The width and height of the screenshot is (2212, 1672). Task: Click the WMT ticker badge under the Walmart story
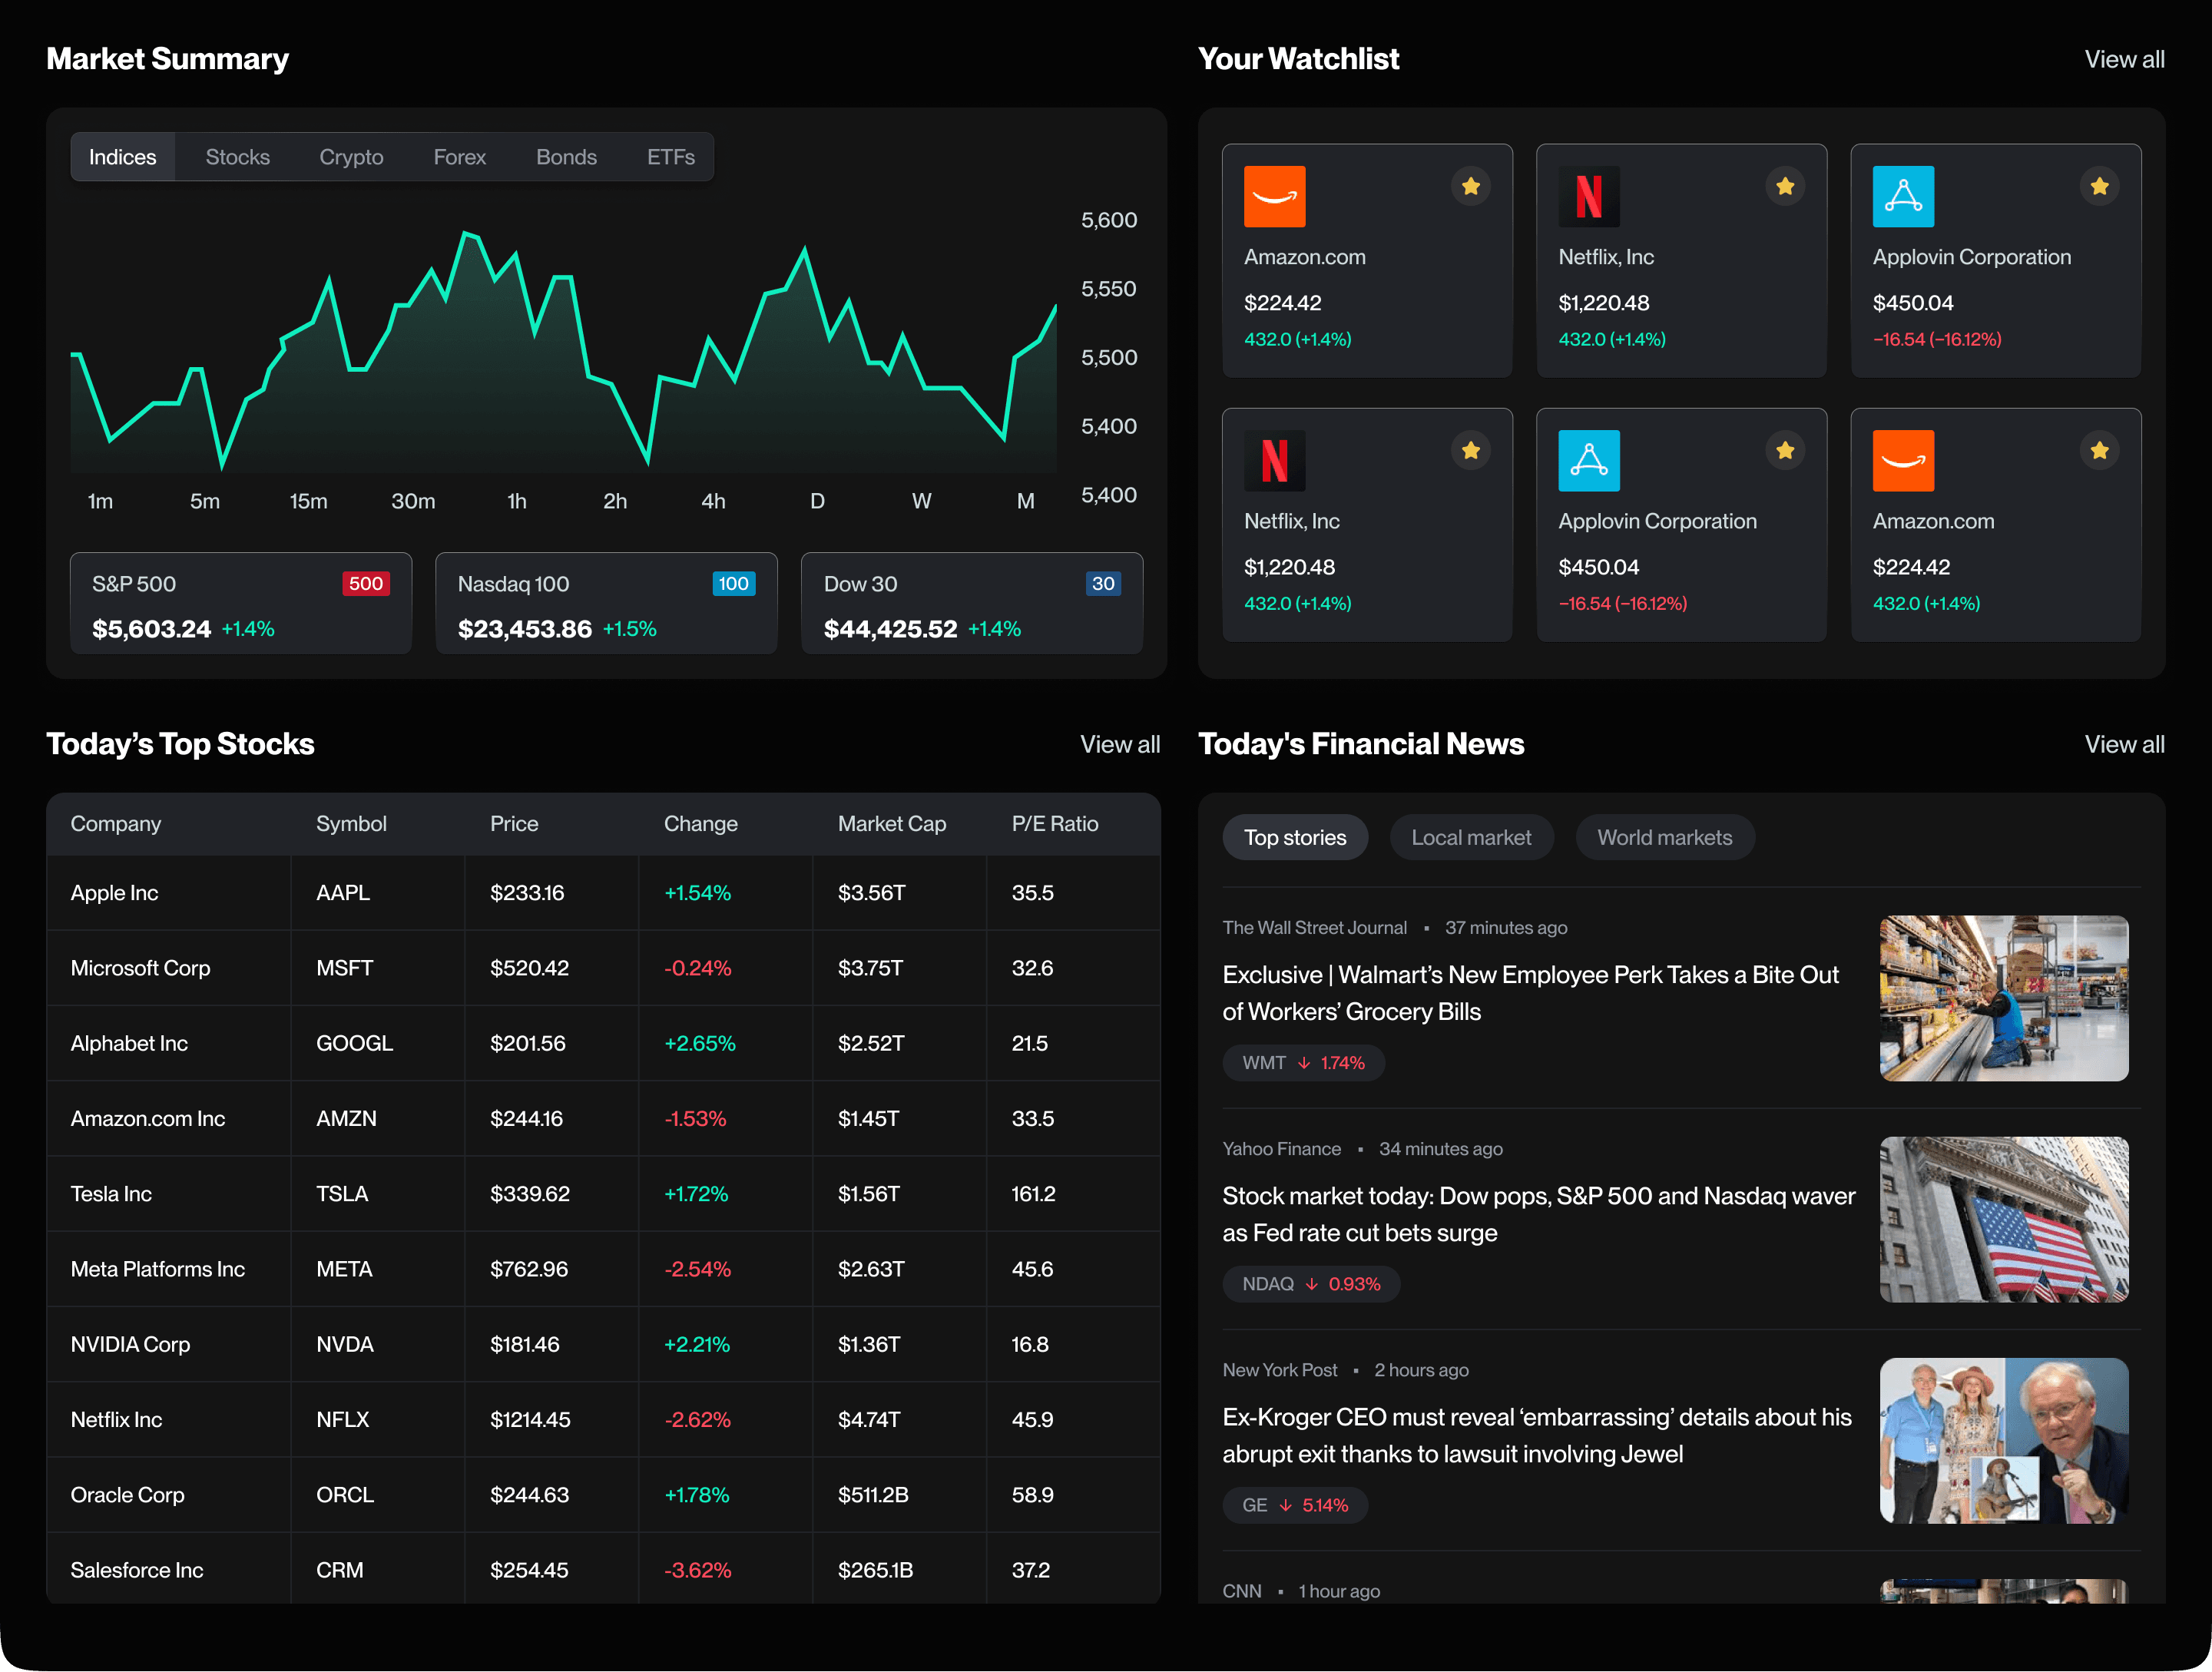tap(1303, 1062)
